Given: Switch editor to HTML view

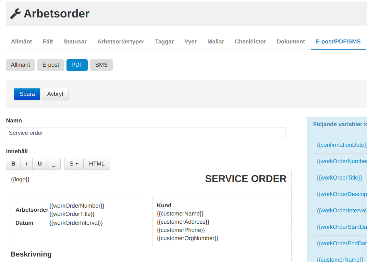Looking at the screenshot, I should tap(97, 164).
